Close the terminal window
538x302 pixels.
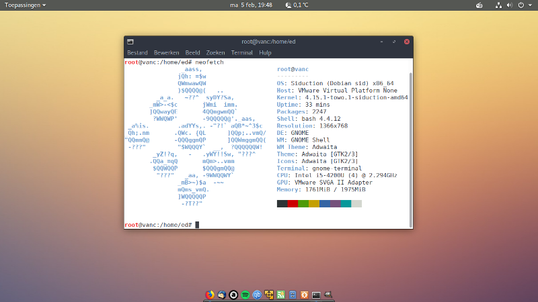pyautogui.click(x=407, y=42)
